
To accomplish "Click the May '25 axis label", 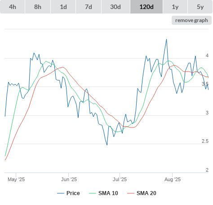I will 16,179.
